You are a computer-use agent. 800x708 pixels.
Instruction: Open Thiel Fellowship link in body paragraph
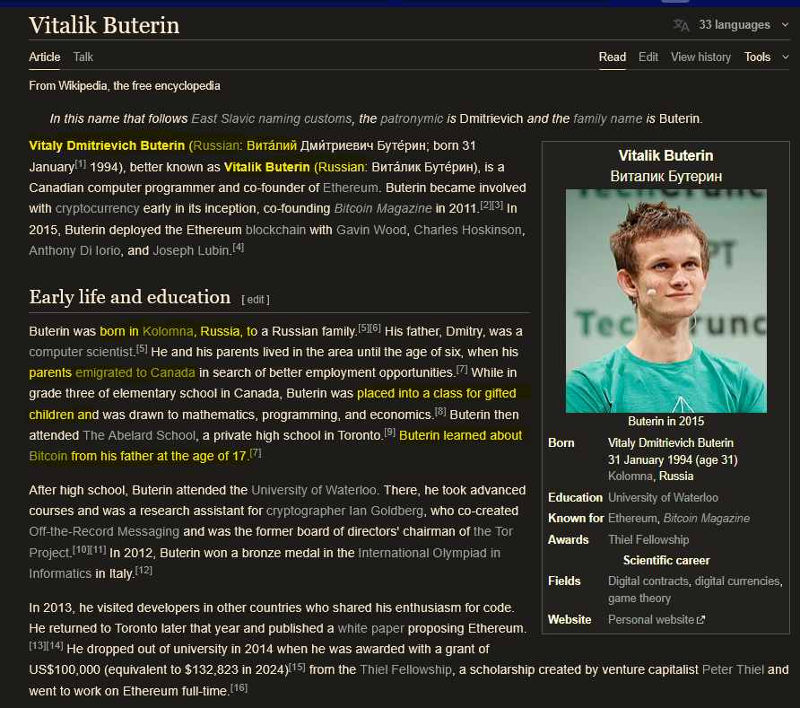(405, 669)
